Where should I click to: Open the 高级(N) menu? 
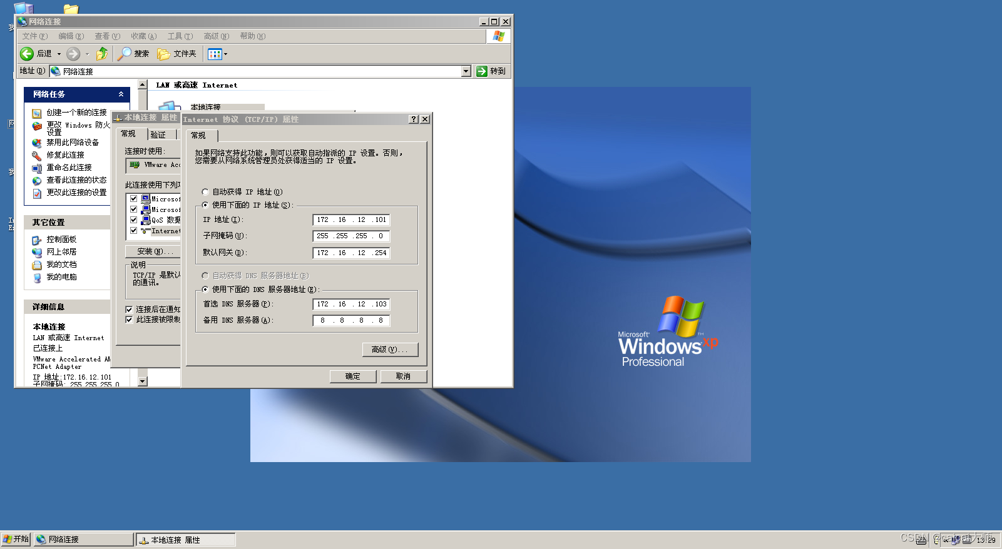217,36
